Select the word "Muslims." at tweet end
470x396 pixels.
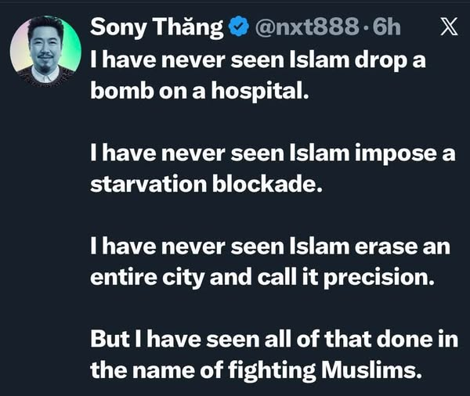[x=370, y=370]
